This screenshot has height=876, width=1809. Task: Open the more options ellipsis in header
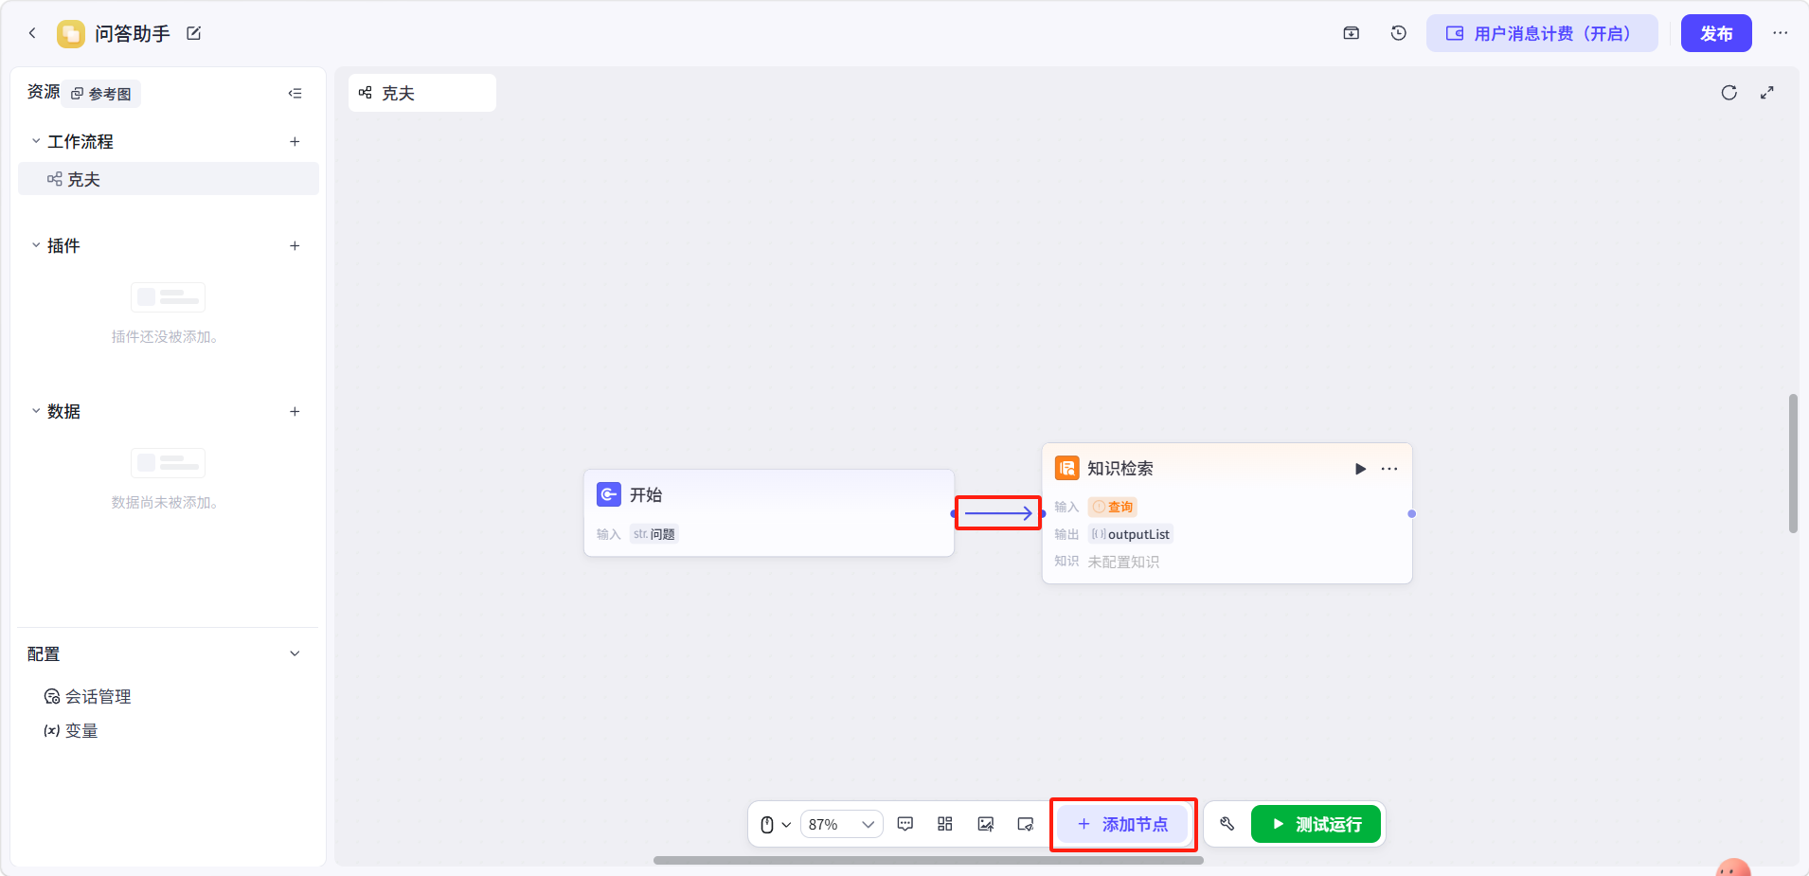[1781, 33]
